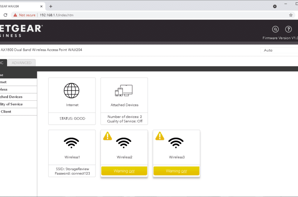
Task: Select the Wireless3 Wi-Fi icon
Action: pyautogui.click(x=176, y=143)
